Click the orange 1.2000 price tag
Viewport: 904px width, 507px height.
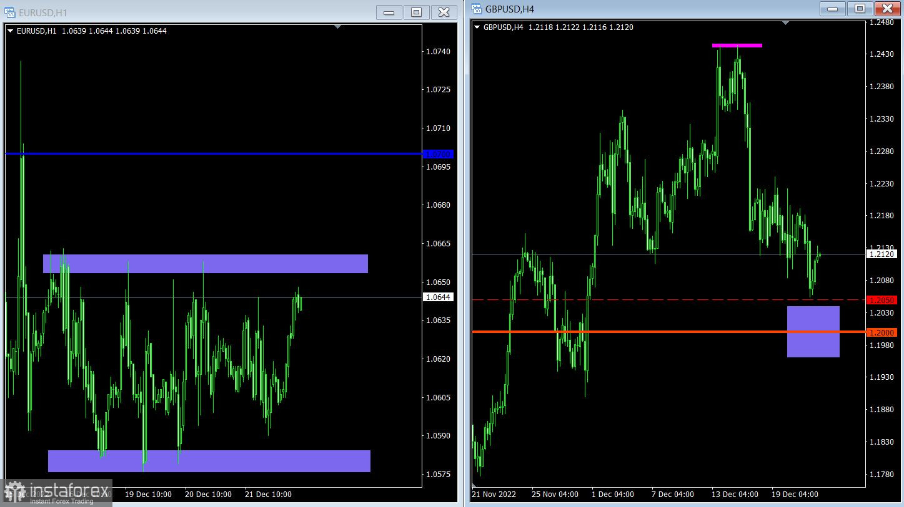(882, 332)
